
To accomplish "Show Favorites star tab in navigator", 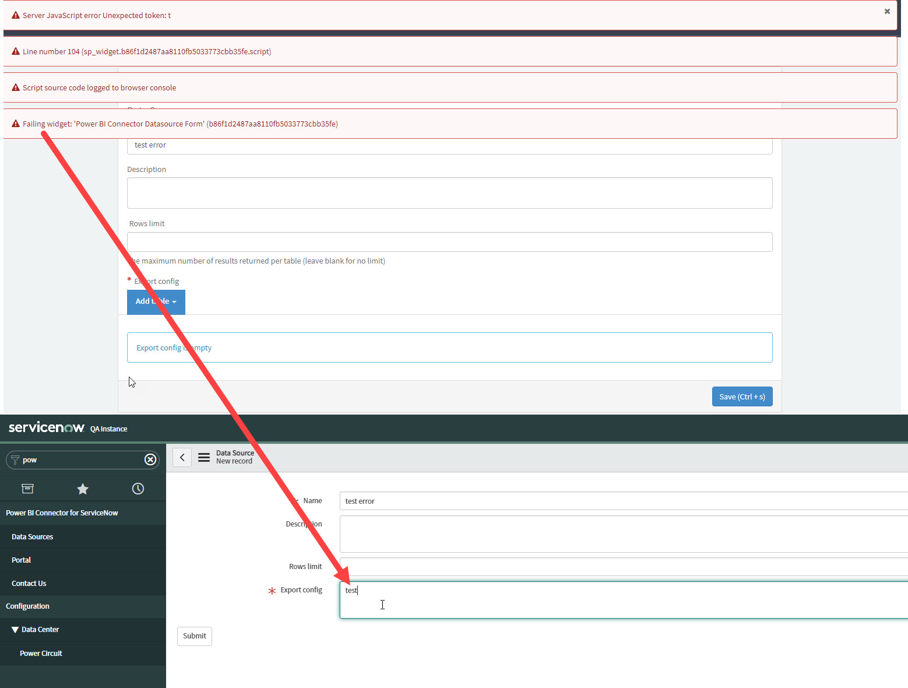I will coord(83,489).
